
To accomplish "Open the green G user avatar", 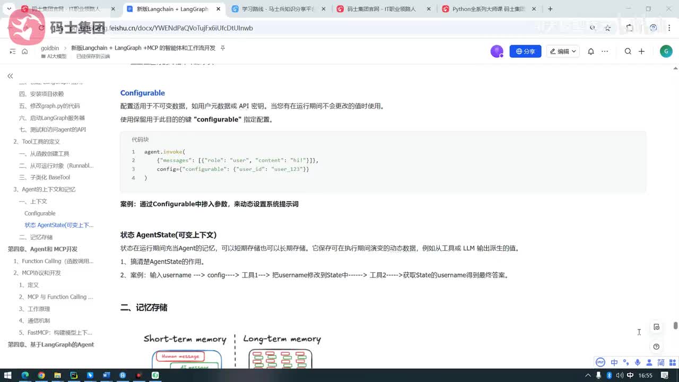I will pos(666,51).
